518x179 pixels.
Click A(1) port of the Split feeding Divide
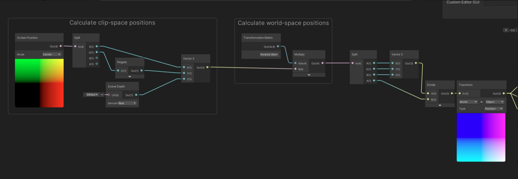[374, 81]
